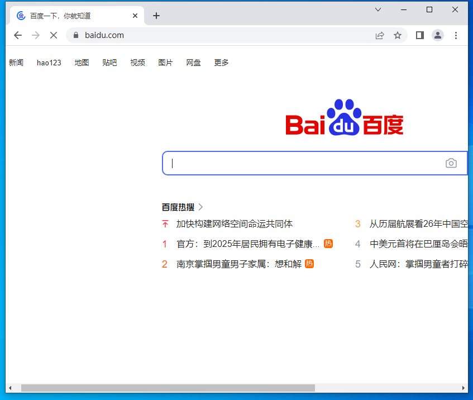Close the Baidu tab

(135, 16)
